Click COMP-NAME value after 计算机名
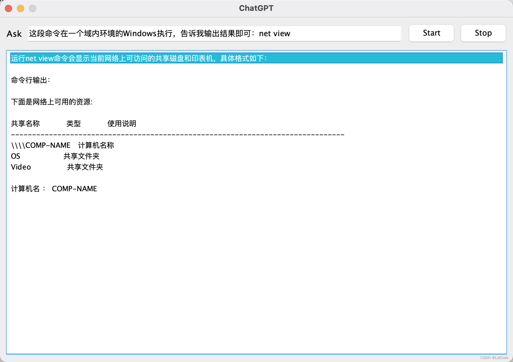 click(75, 189)
